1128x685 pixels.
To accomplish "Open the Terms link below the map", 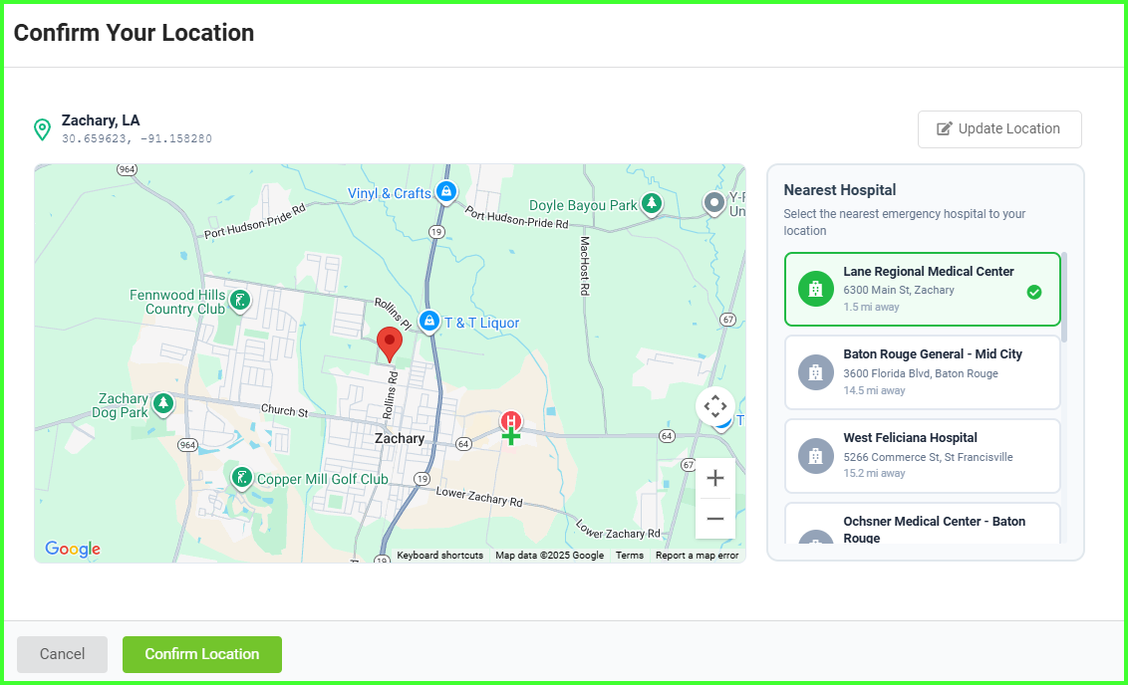I will [629, 555].
